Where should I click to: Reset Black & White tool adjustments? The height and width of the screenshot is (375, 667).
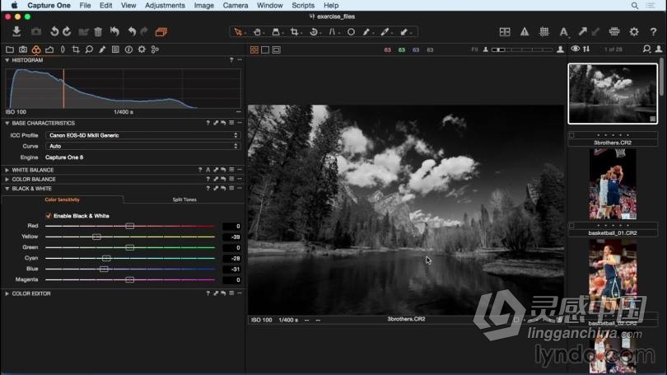pos(223,188)
